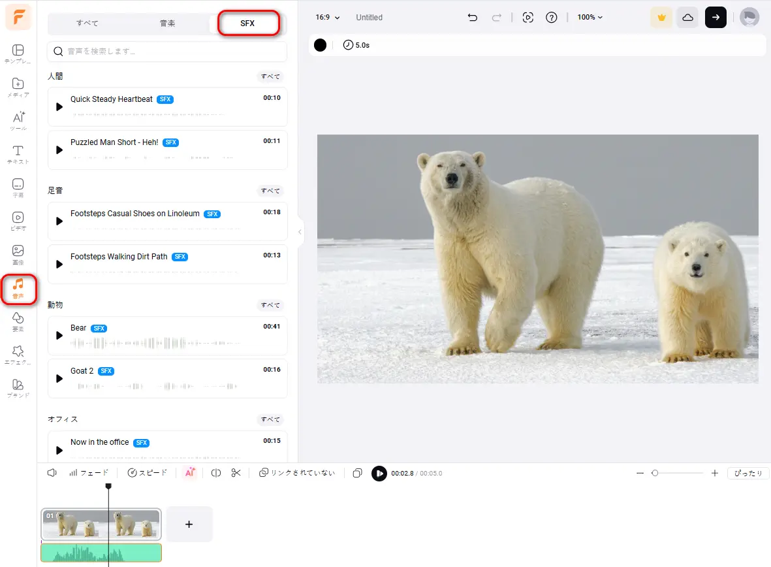Open the テキスト (Text) tool in sidebar
The height and width of the screenshot is (567, 771).
coord(18,154)
